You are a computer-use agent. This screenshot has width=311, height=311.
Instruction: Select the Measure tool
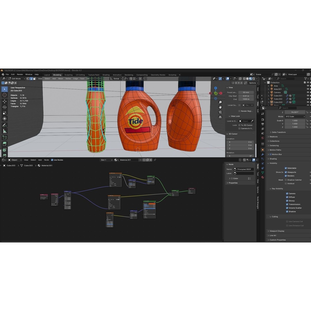tap(5, 131)
